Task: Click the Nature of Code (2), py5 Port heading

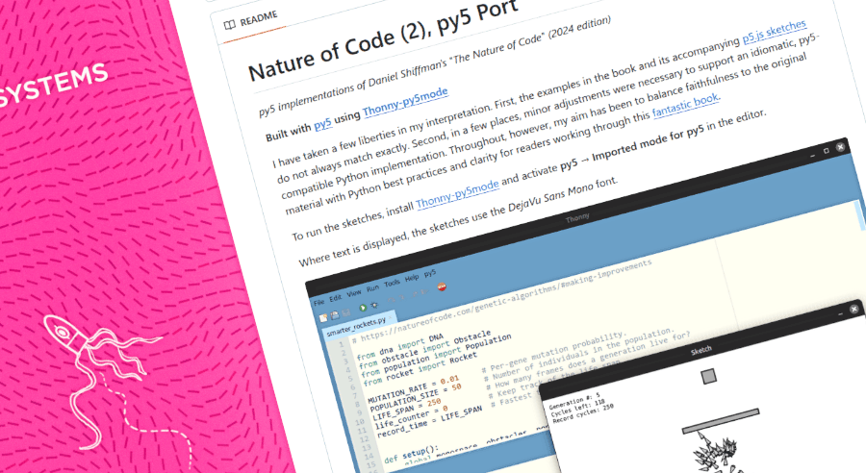Action: click(x=383, y=39)
